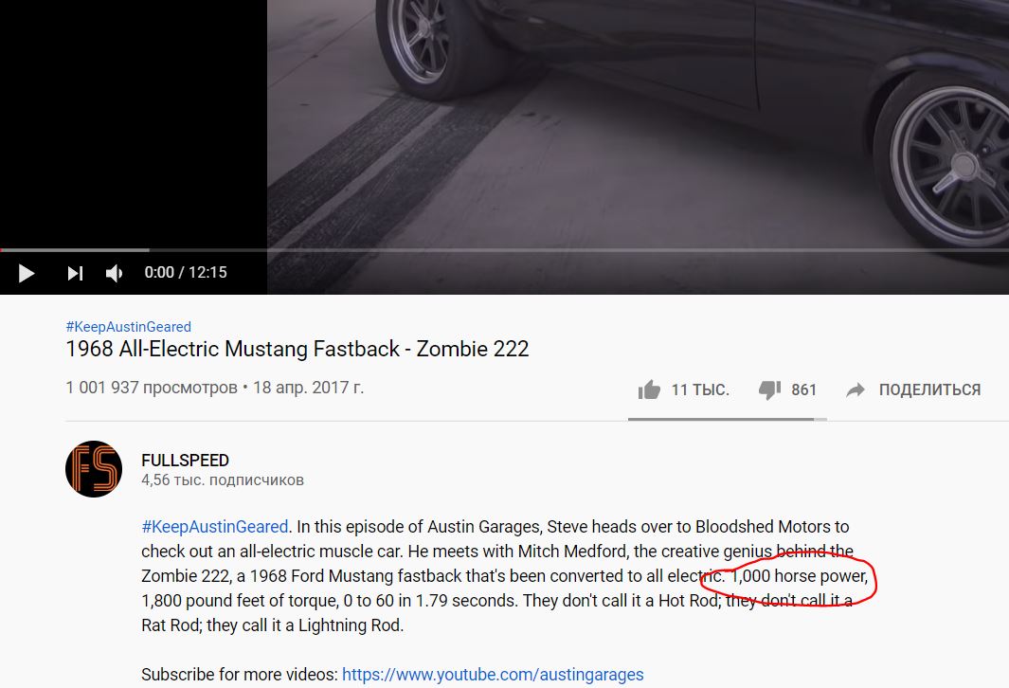1009x688 pixels.
Task: Click the video title text
Action: click(297, 349)
